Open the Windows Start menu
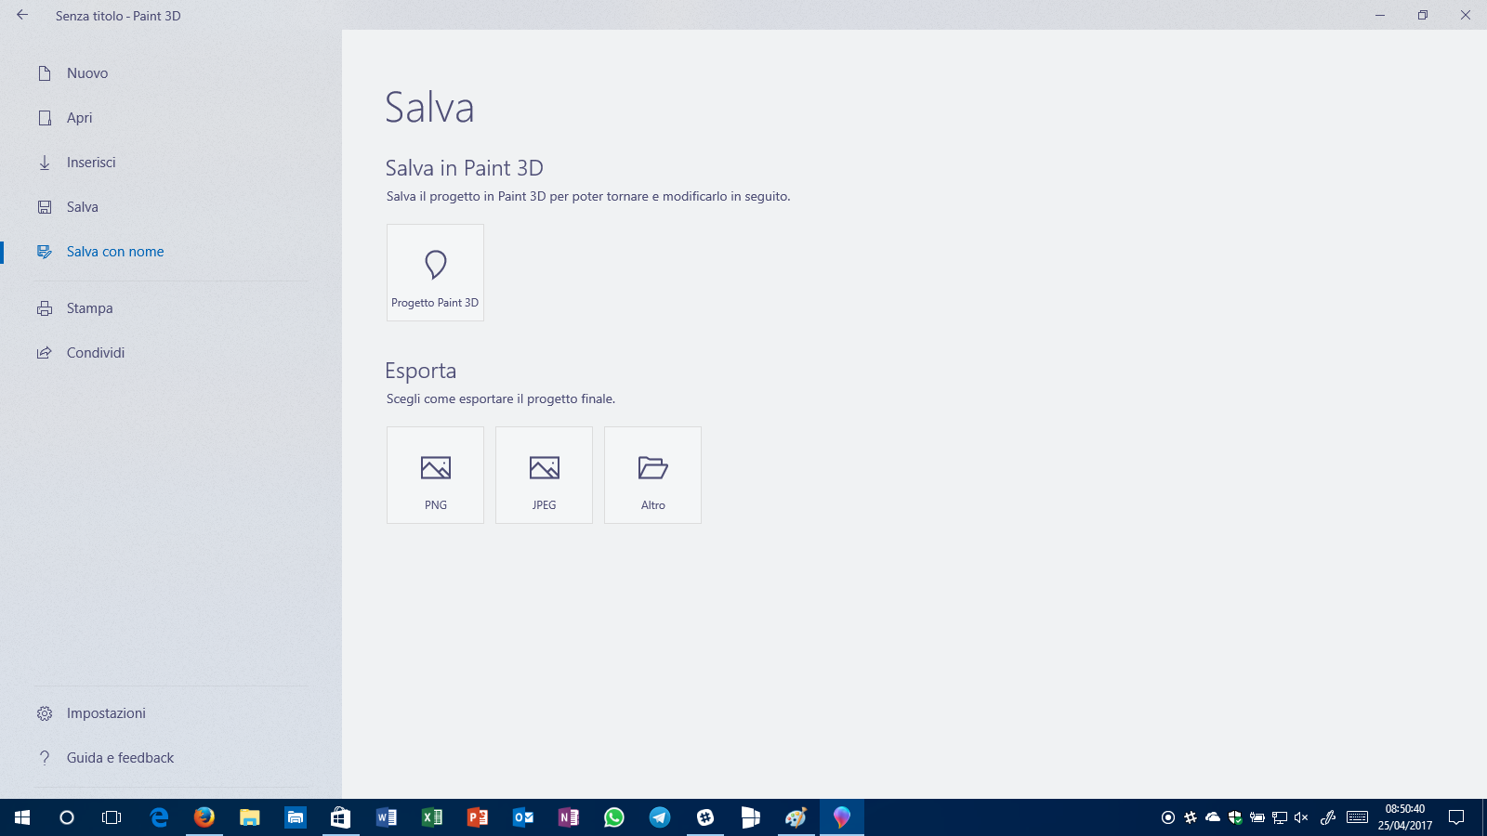1487x836 pixels. 22,817
